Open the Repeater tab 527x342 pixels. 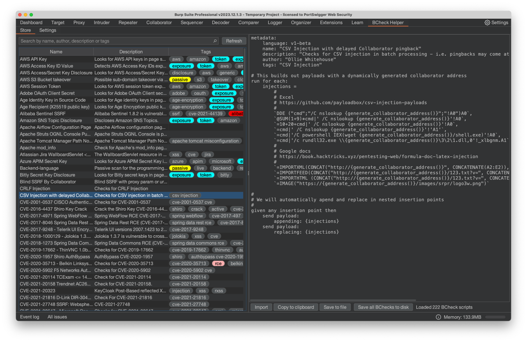[128, 22]
